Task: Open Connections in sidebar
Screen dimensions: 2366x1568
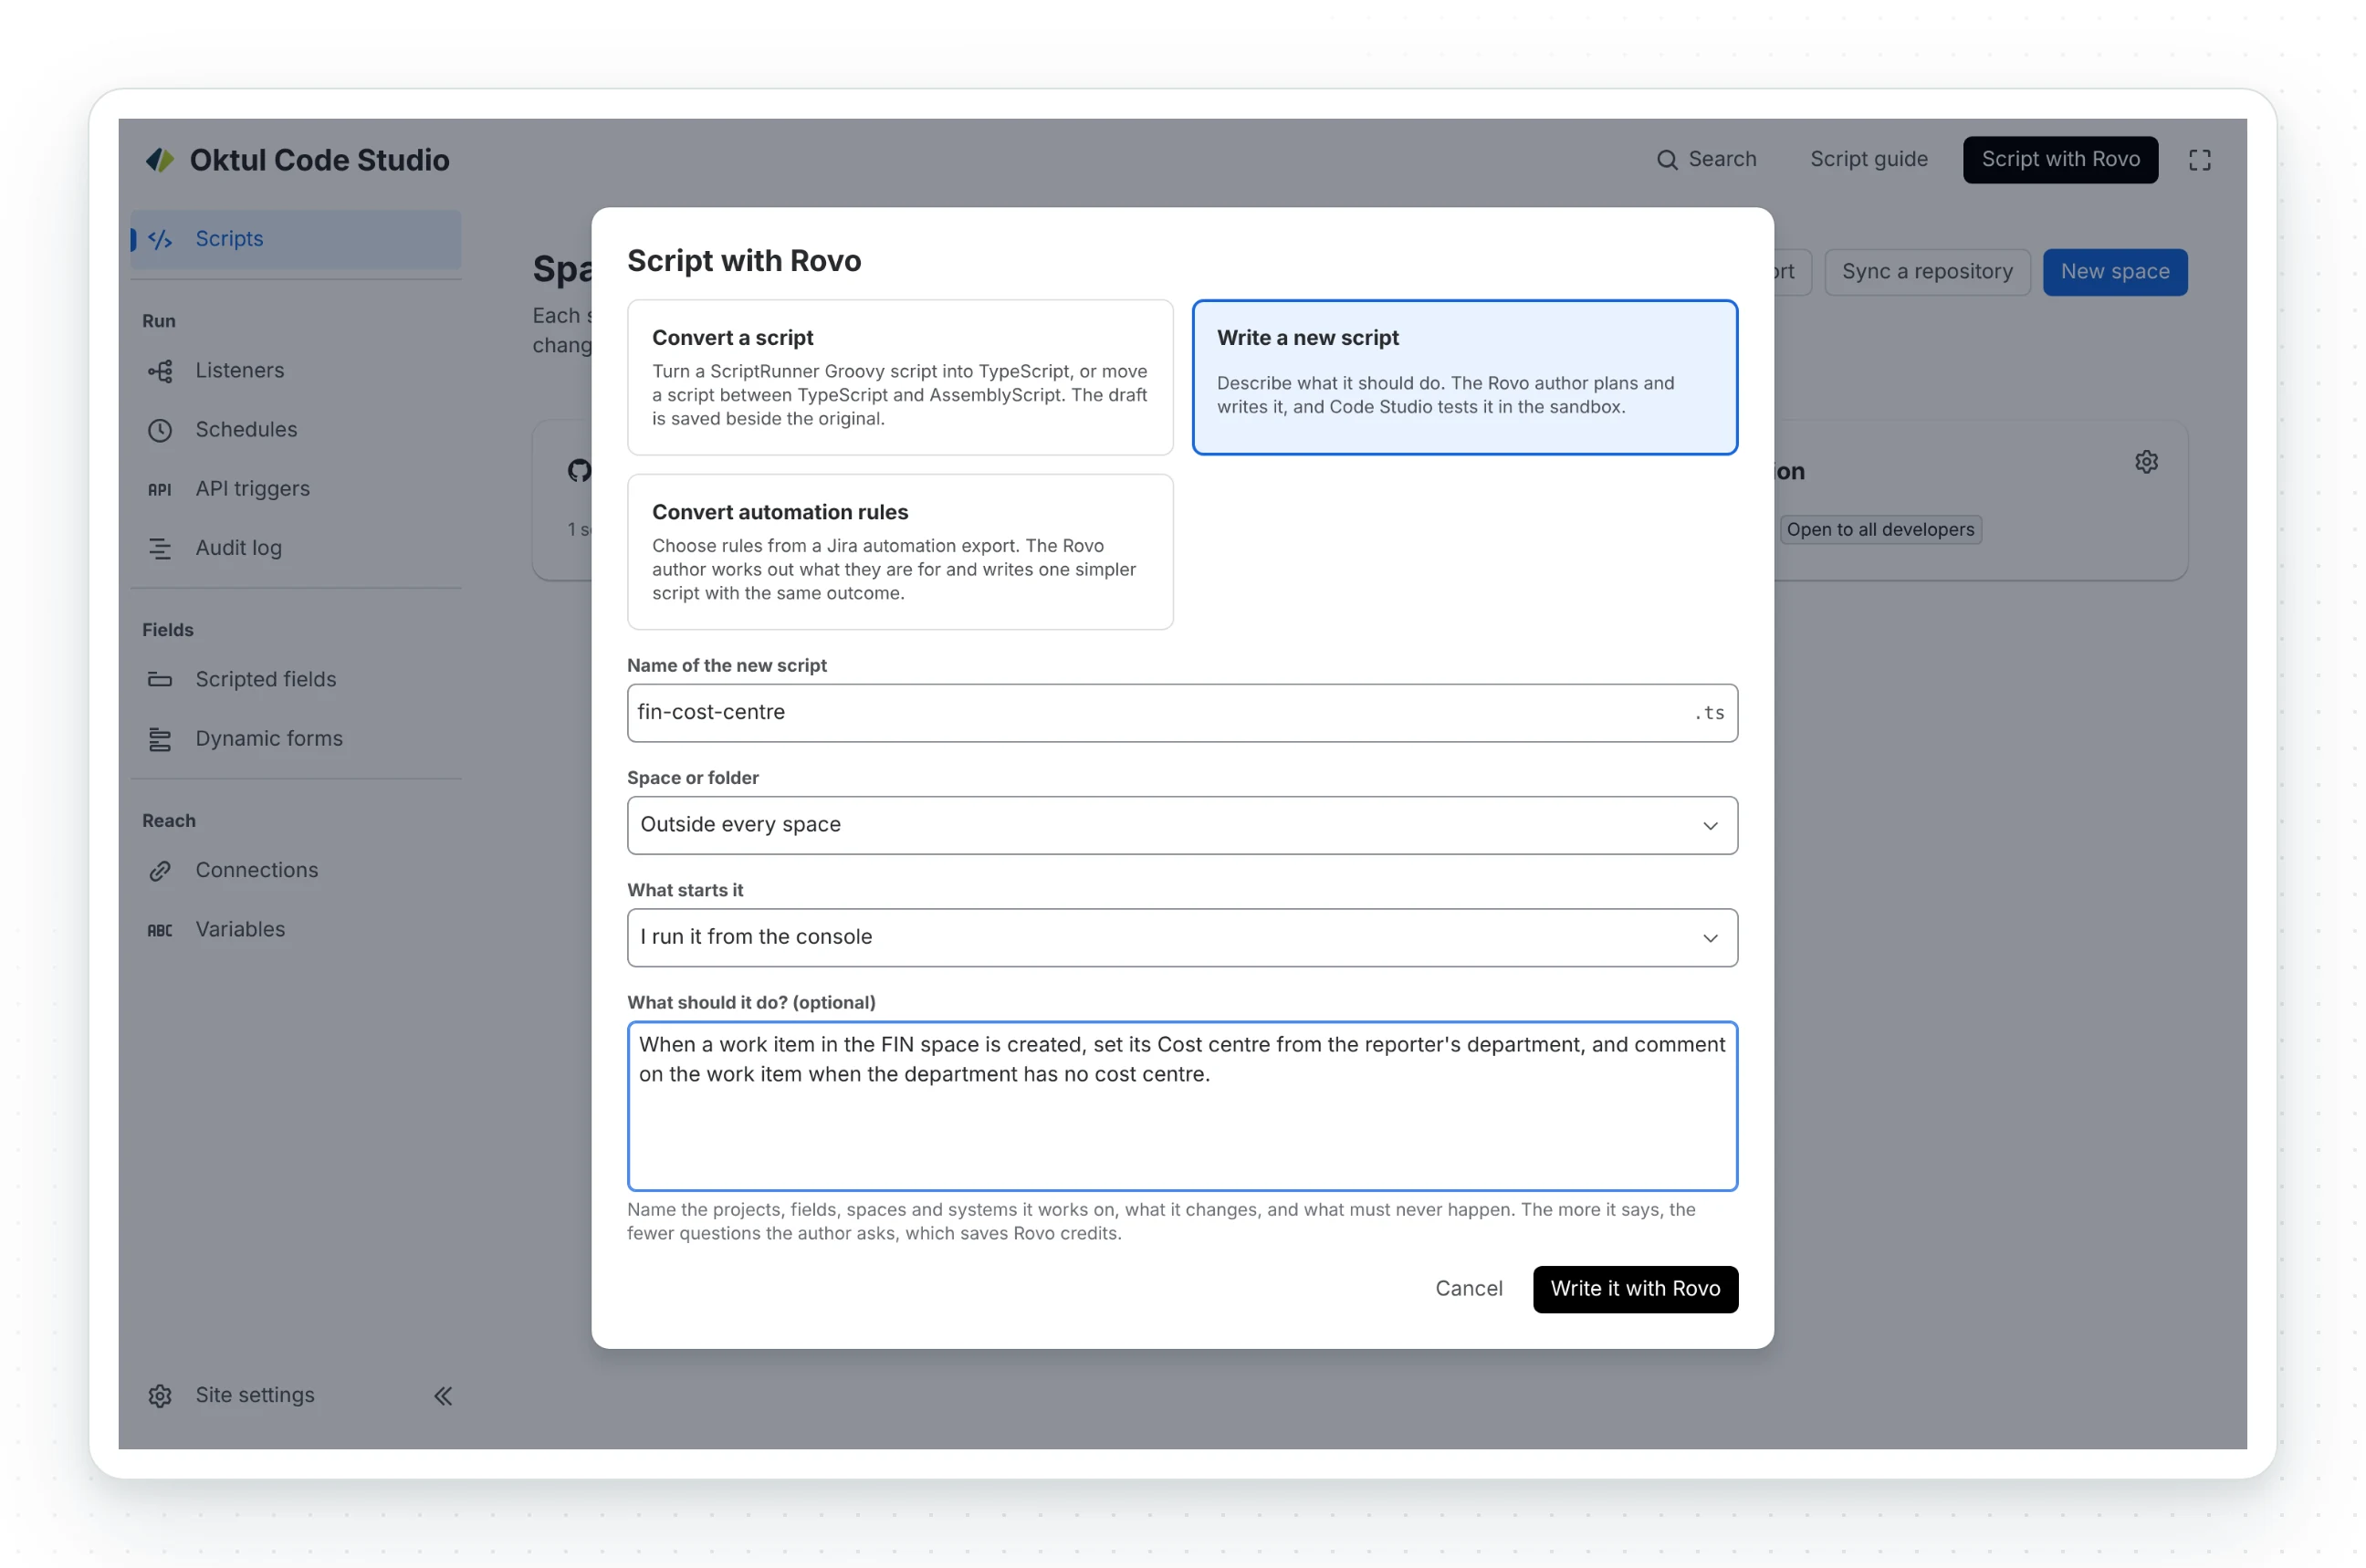Action: (x=296, y=870)
